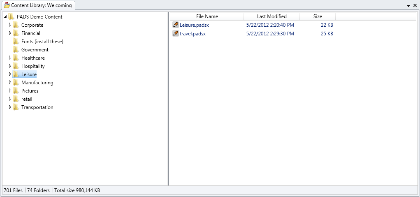Click the travel.padsx file icon

(x=176, y=33)
